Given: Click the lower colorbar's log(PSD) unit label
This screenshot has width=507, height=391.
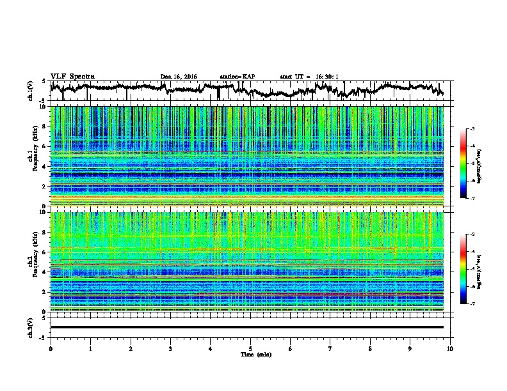Looking at the screenshot, I should [x=479, y=272].
